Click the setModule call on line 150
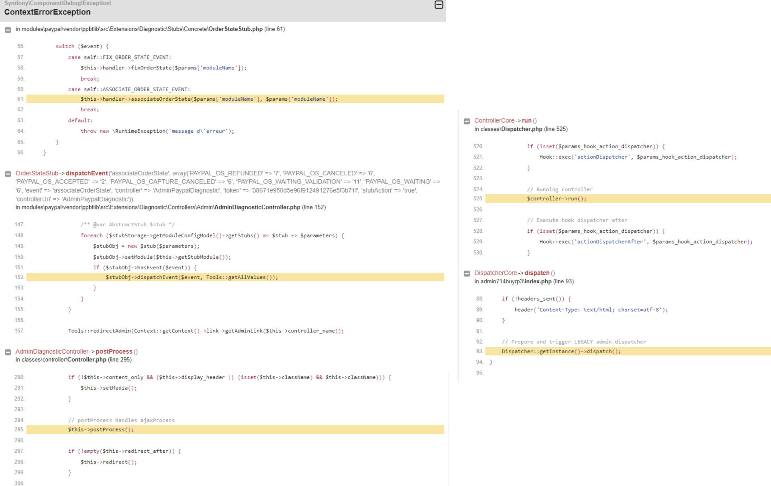Screen dimensions: 771x486 pos(162,257)
